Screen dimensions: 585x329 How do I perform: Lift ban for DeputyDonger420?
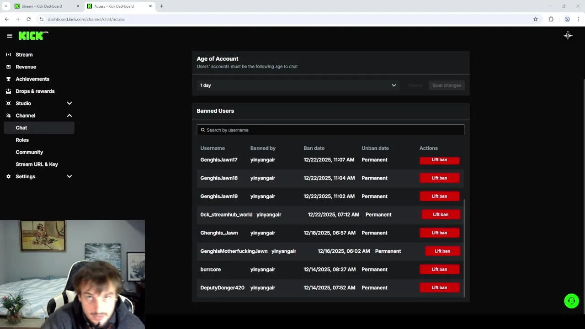point(439,287)
